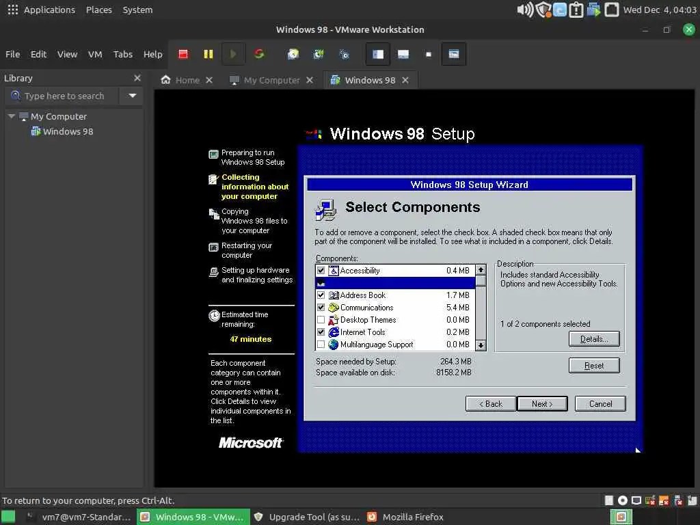Close the Library panel with the X
This screenshot has width=700, height=525.
pyautogui.click(x=137, y=78)
